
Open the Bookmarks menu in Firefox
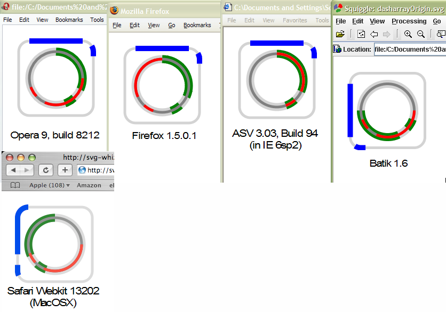[x=197, y=25]
